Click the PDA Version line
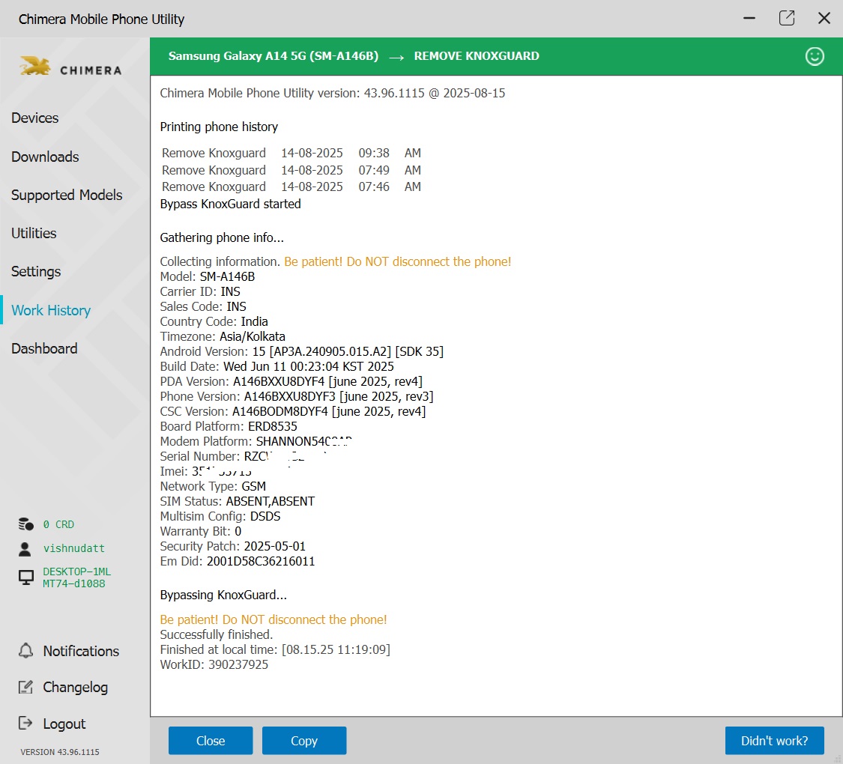843x764 pixels. pos(291,381)
